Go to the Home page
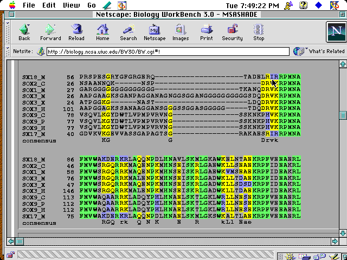347x260 pixels. pos(102,32)
